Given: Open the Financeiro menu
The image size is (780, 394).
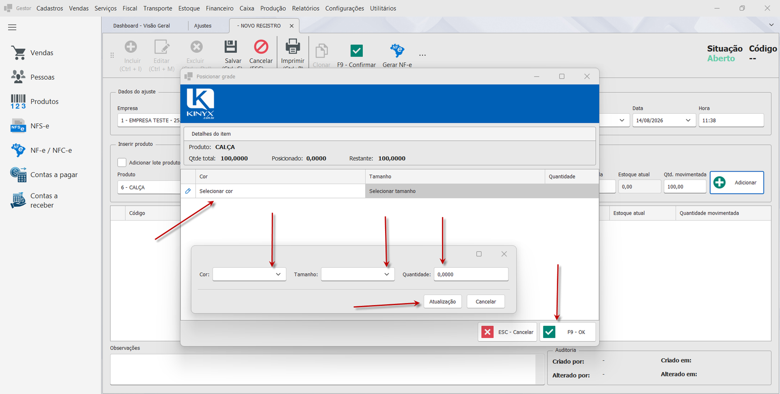Looking at the screenshot, I should (x=219, y=8).
